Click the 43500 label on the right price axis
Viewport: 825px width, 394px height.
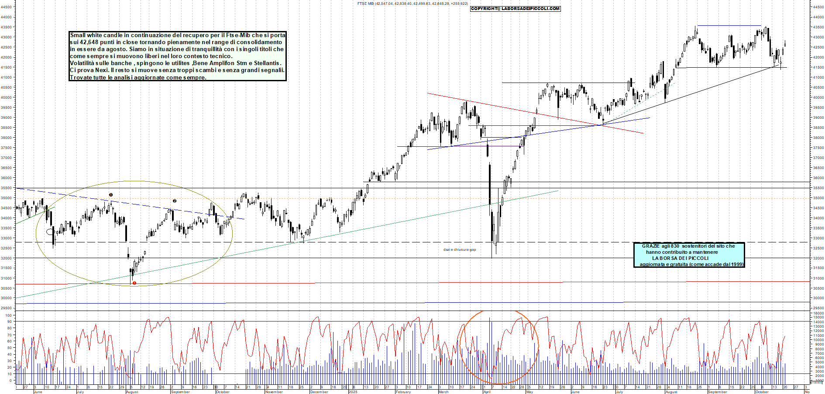point(818,27)
